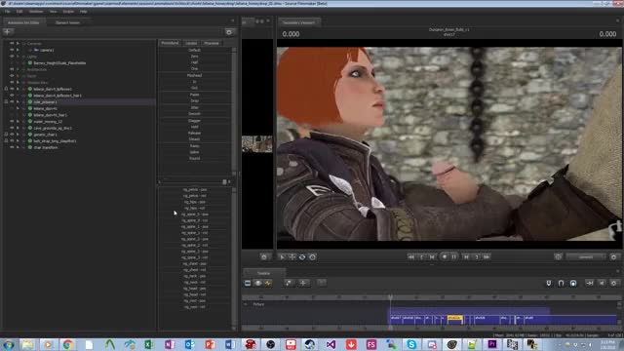Click the Smooth preset slider

pos(195,114)
